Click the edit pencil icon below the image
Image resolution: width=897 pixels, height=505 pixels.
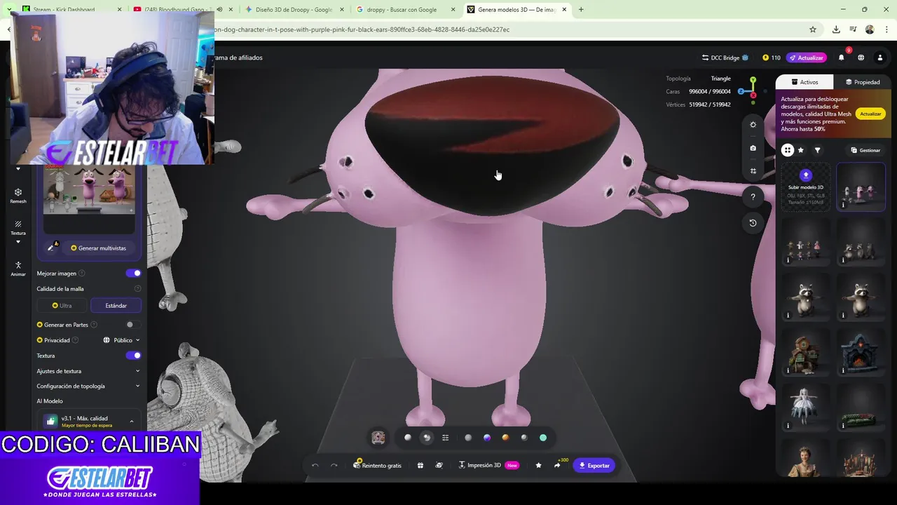coord(50,248)
